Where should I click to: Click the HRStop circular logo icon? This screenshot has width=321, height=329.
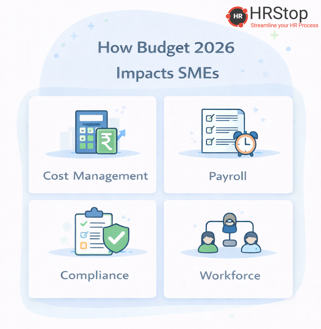tap(238, 16)
